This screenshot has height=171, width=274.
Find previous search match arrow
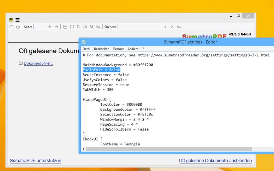165,27
